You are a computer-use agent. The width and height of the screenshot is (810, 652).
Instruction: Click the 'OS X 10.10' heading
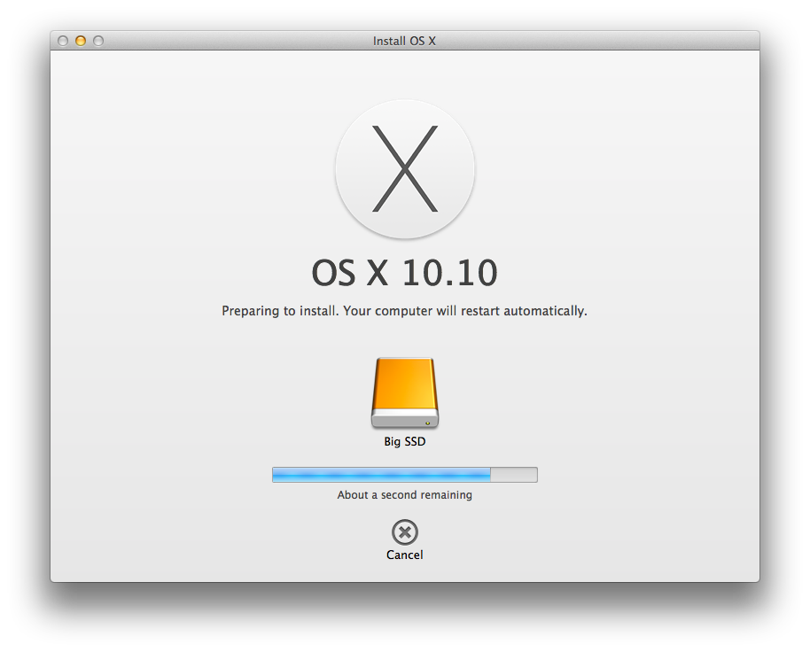pyautogui.click(x=404, y=273)
